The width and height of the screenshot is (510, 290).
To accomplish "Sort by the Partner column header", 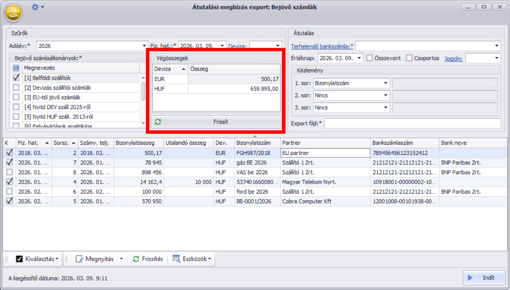I will [325, 143].
